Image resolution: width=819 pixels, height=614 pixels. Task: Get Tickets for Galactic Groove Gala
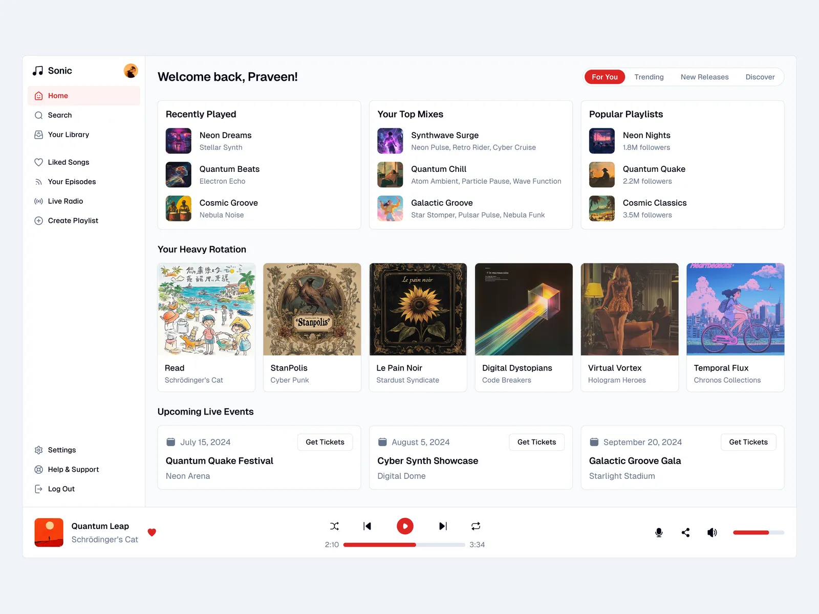click(748, 442)
